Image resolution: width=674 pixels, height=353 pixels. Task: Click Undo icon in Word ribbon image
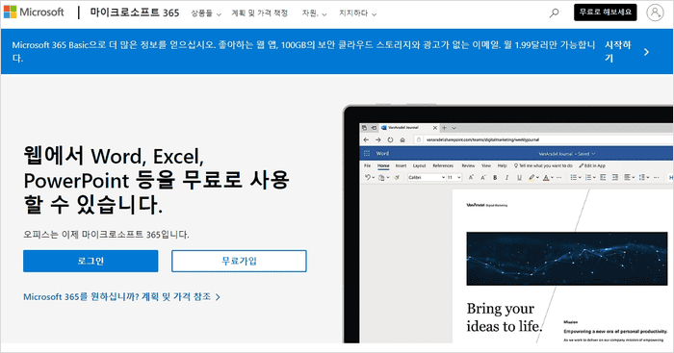coord(368,177)
